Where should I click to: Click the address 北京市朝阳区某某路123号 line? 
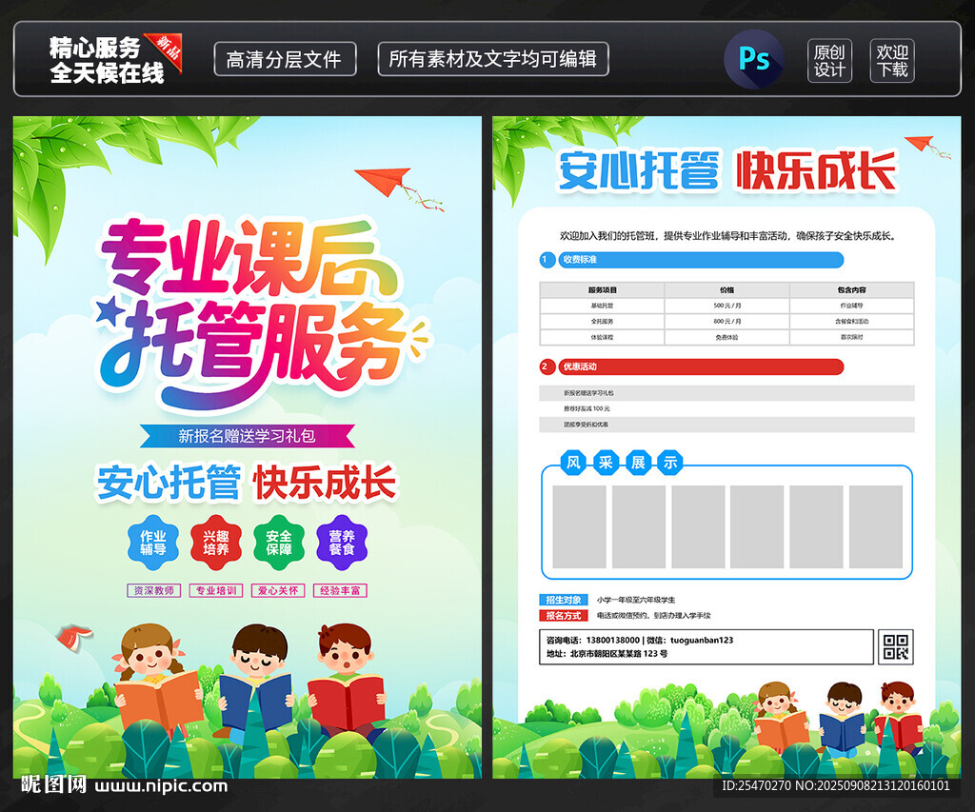607,653
